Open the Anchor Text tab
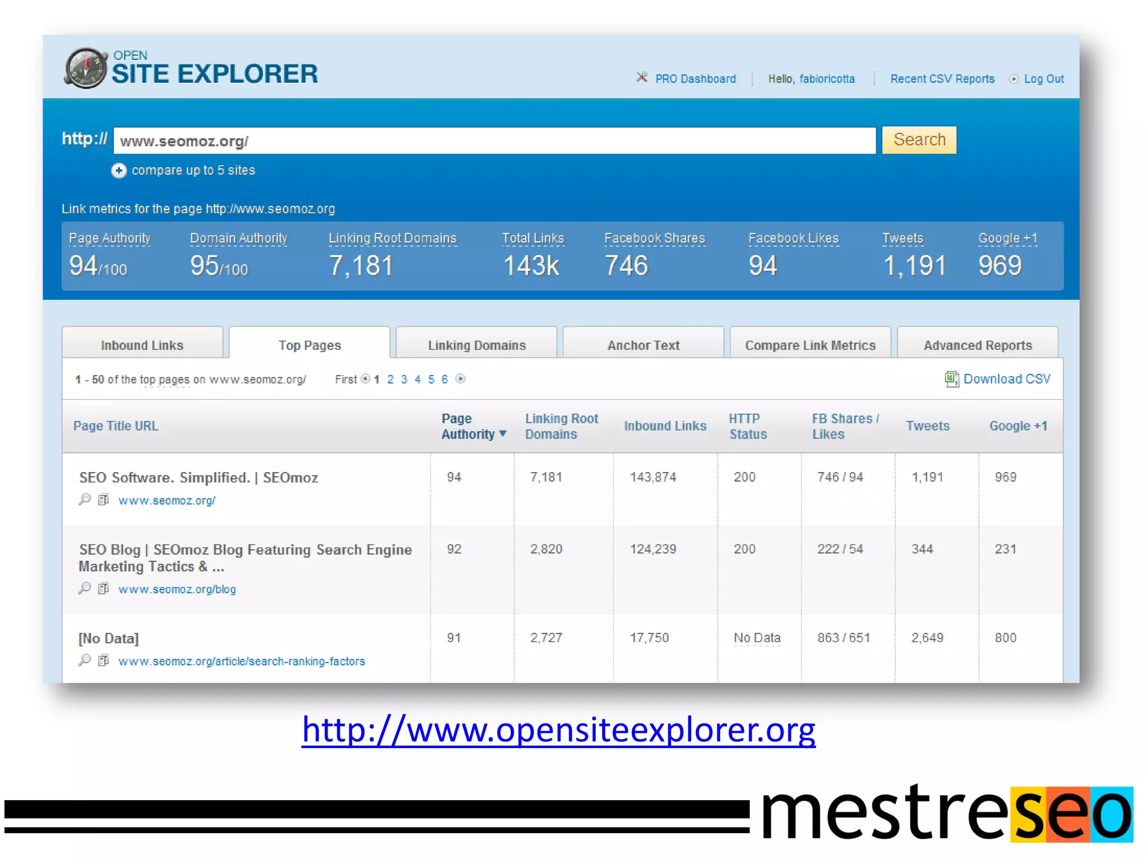The image size is (1147, 860). point(644,343)
